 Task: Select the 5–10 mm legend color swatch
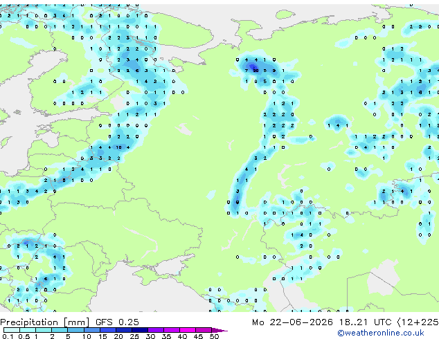pos(75,330)
